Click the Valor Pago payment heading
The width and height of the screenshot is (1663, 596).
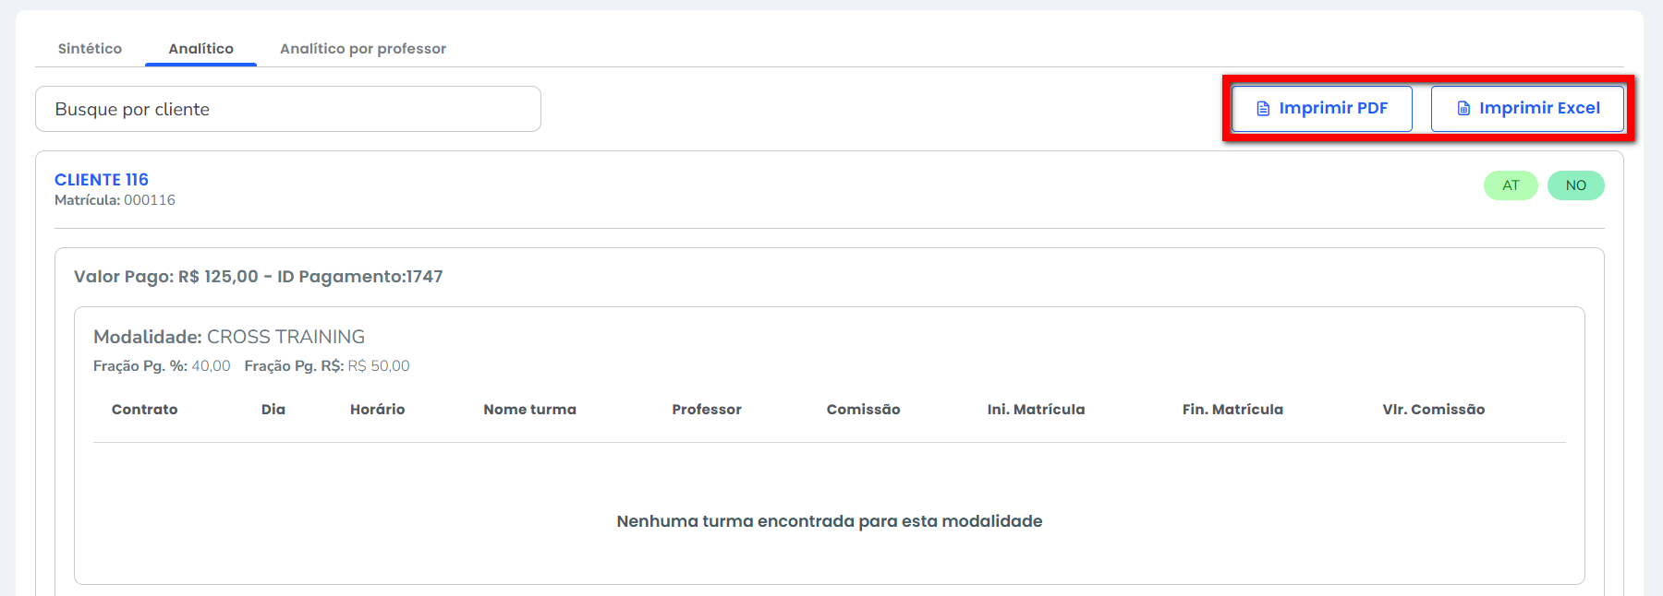(258, 277)
